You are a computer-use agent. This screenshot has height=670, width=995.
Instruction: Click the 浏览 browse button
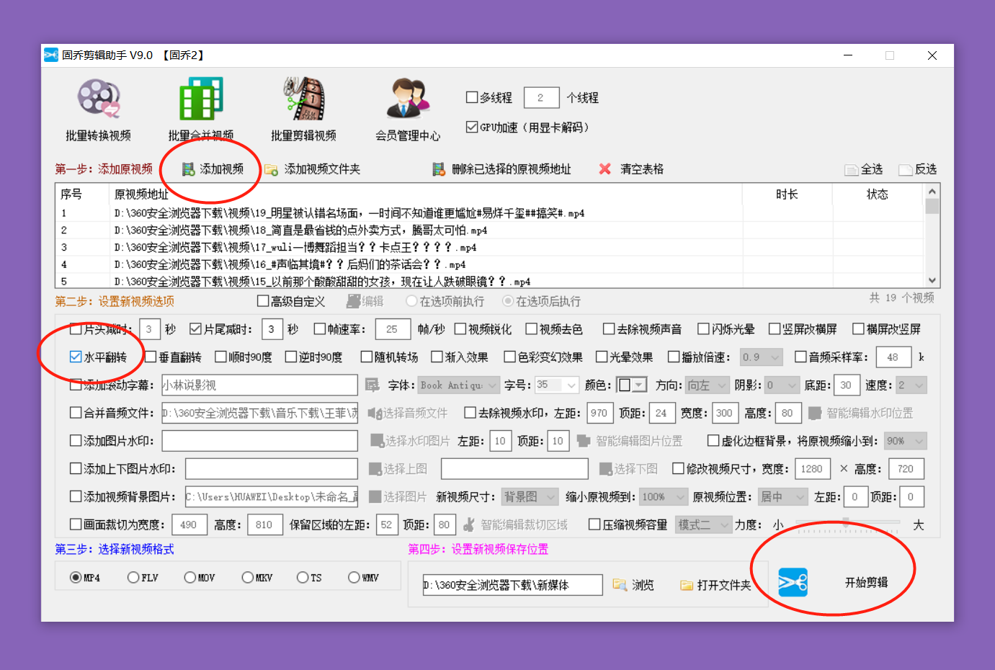[634, 585]
